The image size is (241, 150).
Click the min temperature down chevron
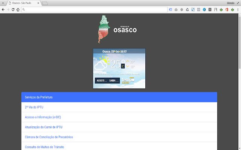tap(128, 66)
